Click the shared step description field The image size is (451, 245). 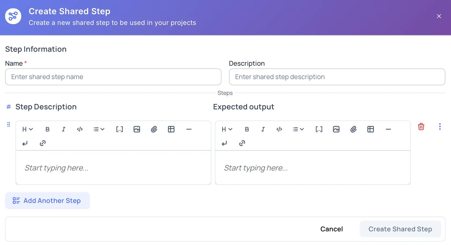pos(337,77)
